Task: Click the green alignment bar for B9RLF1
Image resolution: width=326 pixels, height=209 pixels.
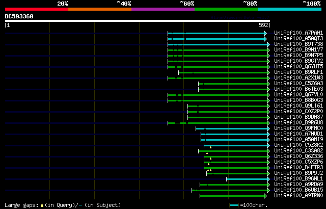Action: pyautogui.click(x=223, y=72)
